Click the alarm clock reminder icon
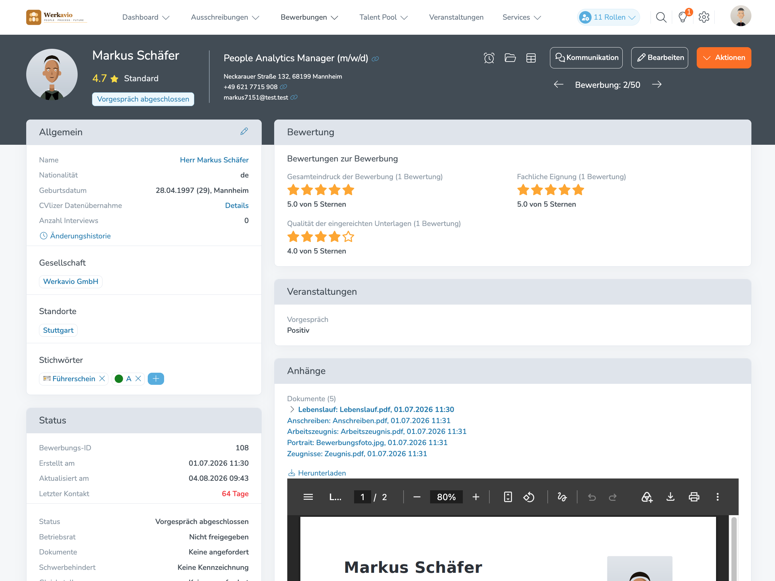 click(x=489, y=58)
